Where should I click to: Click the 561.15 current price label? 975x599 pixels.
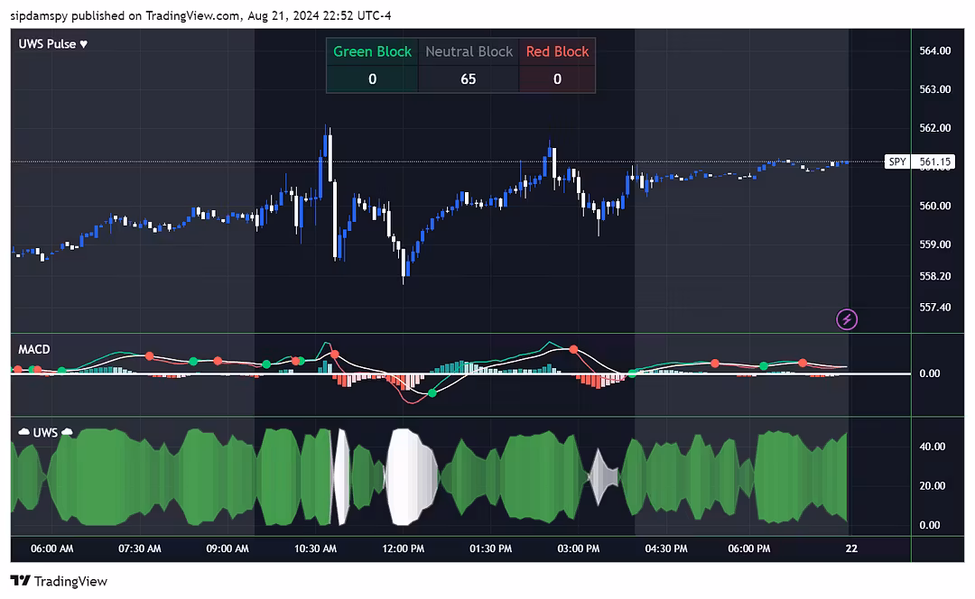[x=935, y=162]
